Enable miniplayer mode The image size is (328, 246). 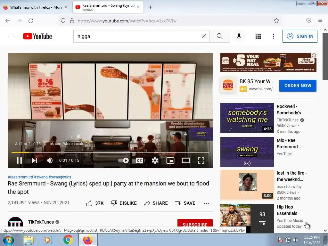click(x=170, y=160)
